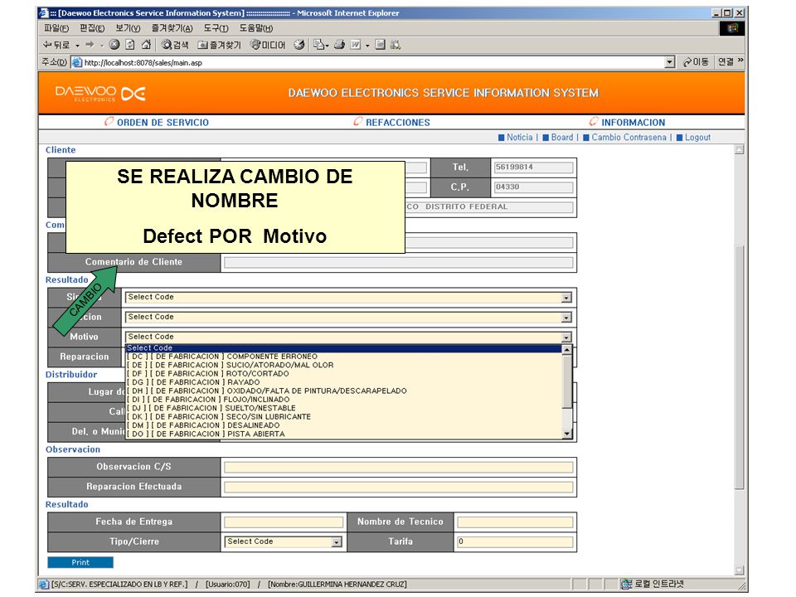Select DJ SUELTO/NESTABLE option
This screenshot has width=796, height=597.
(x=343, y=408)
